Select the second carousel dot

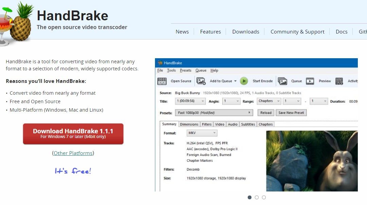(257, 197)
